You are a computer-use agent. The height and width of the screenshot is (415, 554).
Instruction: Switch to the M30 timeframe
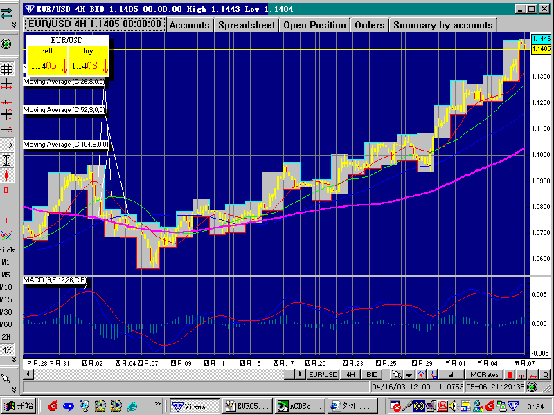6,312
